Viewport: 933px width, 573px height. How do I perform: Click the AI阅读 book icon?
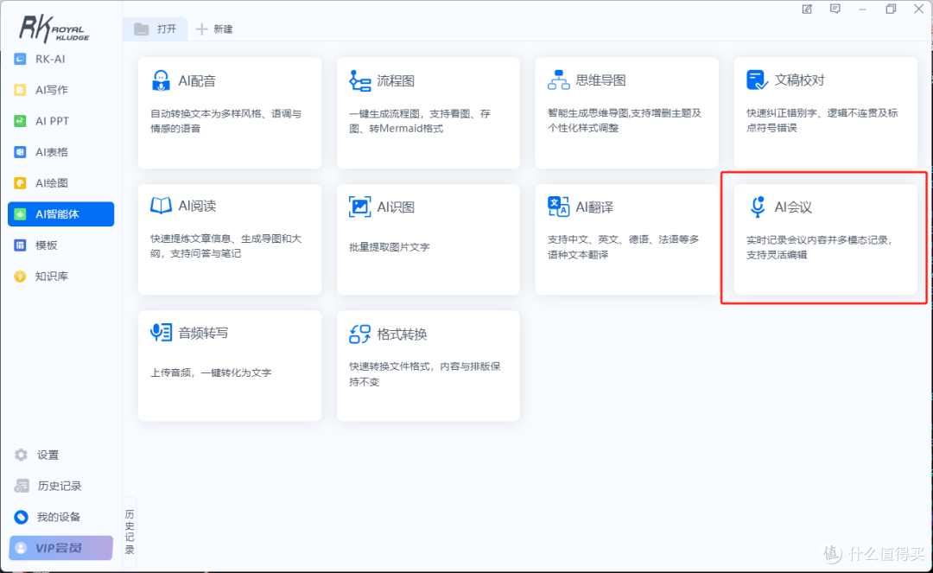161,206
